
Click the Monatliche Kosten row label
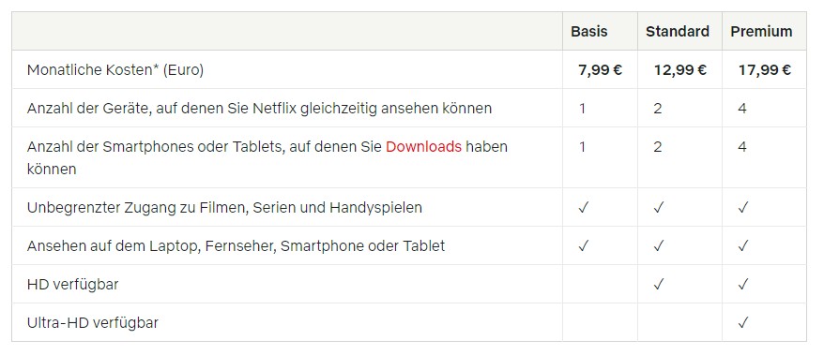(115, 69)
